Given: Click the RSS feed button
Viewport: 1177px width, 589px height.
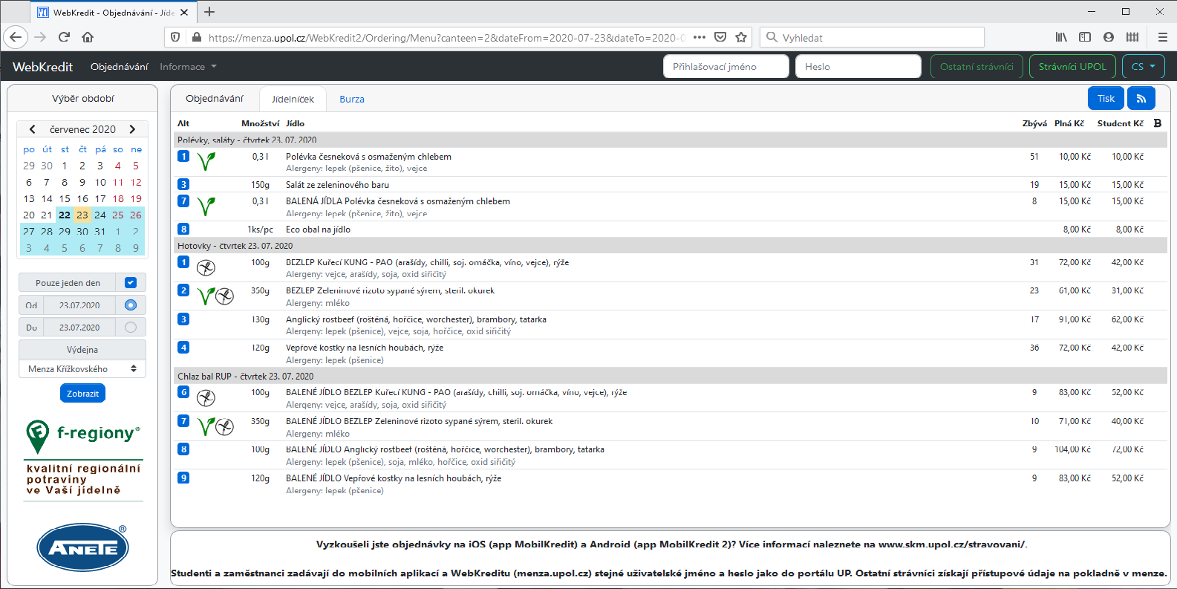Looking at the screenshot, I should point(1141,98).
